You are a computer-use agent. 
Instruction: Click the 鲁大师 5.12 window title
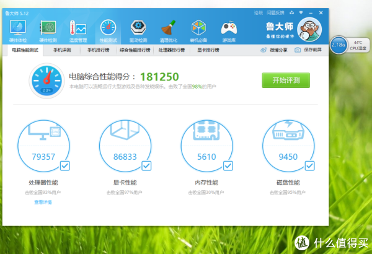click(17, 13)
